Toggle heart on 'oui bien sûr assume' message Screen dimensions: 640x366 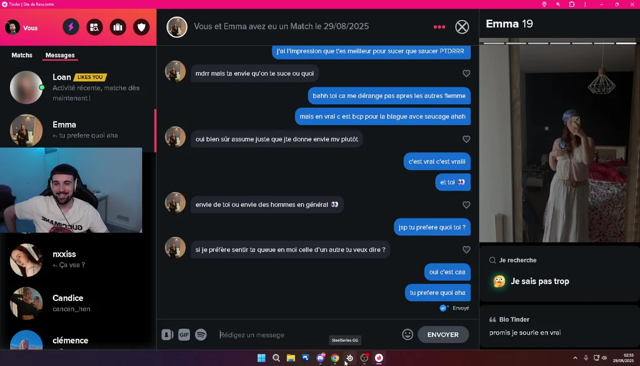(466, 139)
